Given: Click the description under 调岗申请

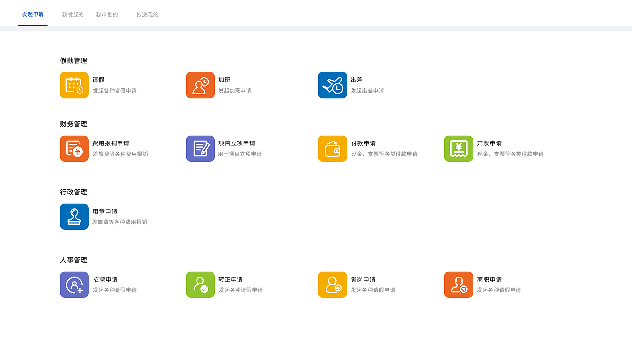Looking at the screenshot, I should pyautogui.click(x=373, y=290).
